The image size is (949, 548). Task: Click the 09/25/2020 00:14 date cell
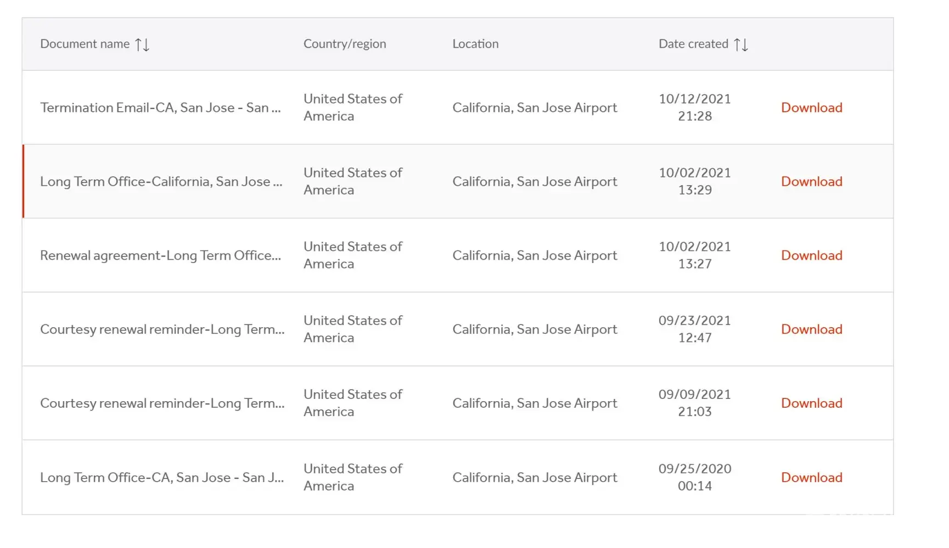pyautogui.click(x=695, y=477)
